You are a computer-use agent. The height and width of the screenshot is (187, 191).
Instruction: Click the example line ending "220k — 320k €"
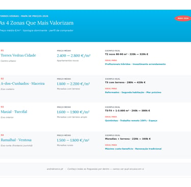pyautogui.click(x=127, y=54)
